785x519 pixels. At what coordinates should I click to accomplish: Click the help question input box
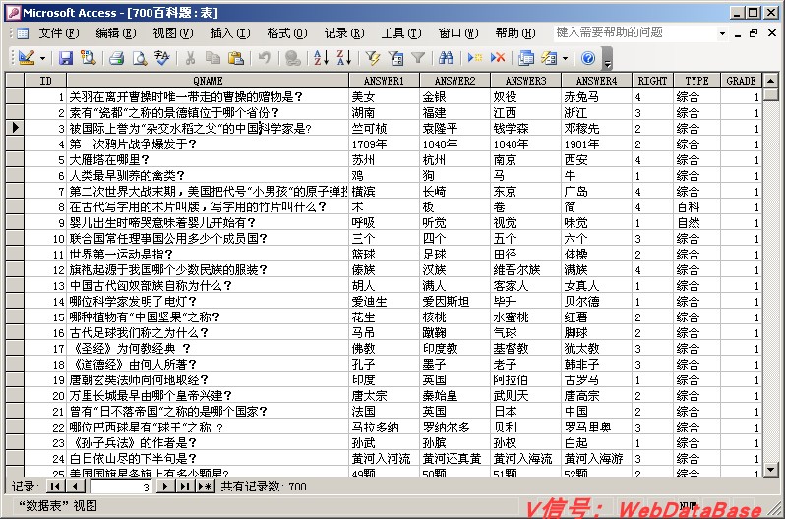[x=634, y=33]
